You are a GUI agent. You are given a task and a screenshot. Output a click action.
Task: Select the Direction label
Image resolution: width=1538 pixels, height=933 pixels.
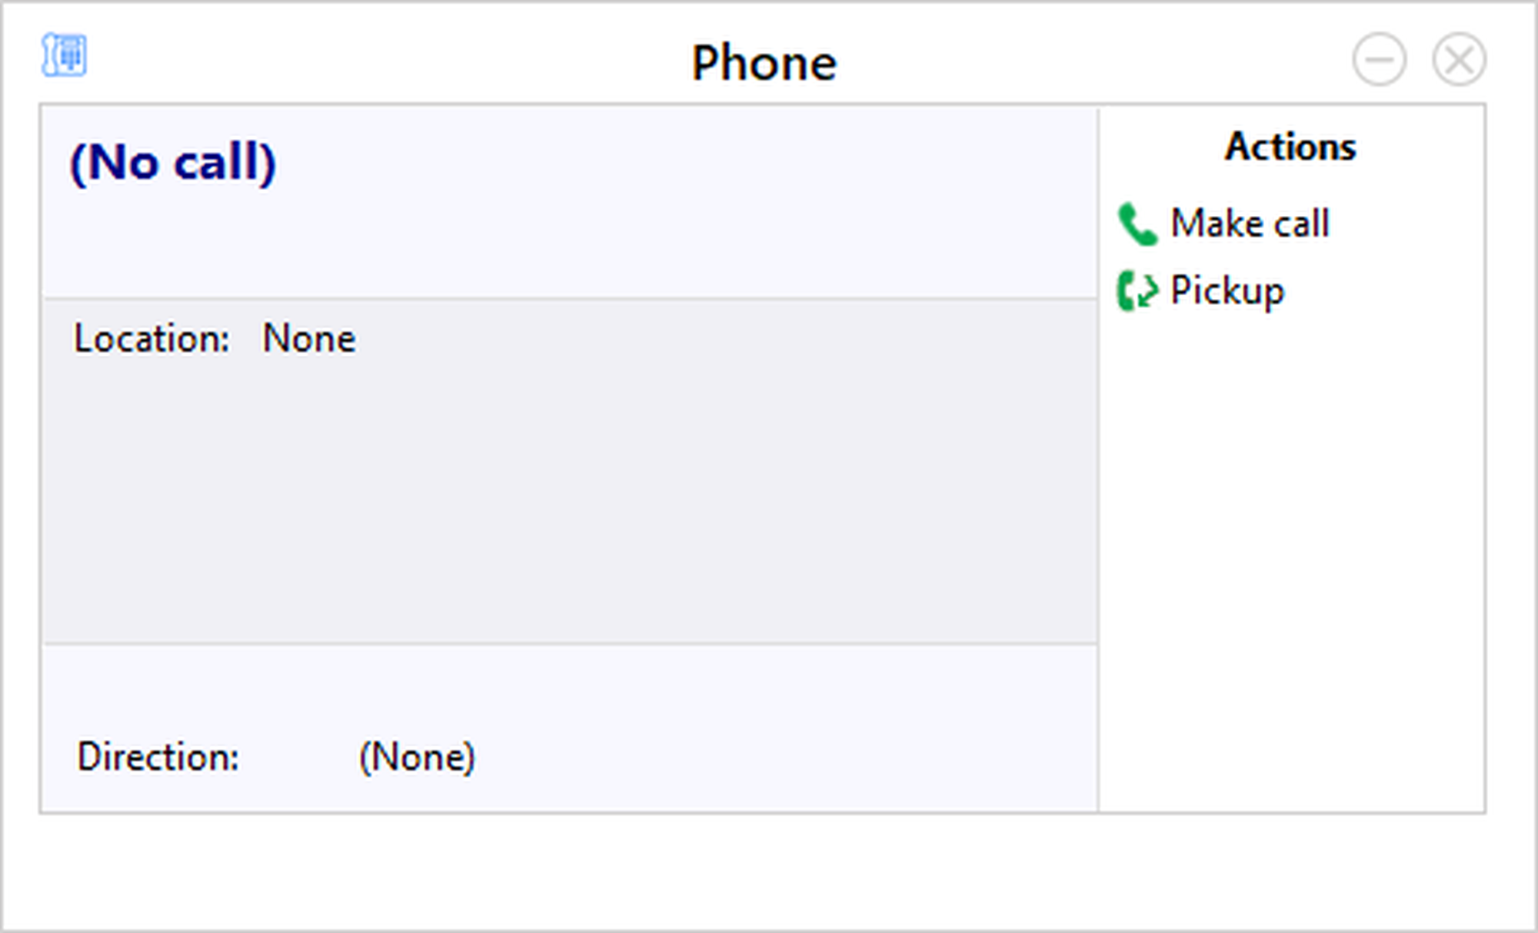[158, 757]
